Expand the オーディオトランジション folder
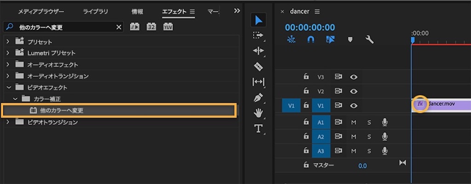Viewport: 471px width, 184px height. 8,76
